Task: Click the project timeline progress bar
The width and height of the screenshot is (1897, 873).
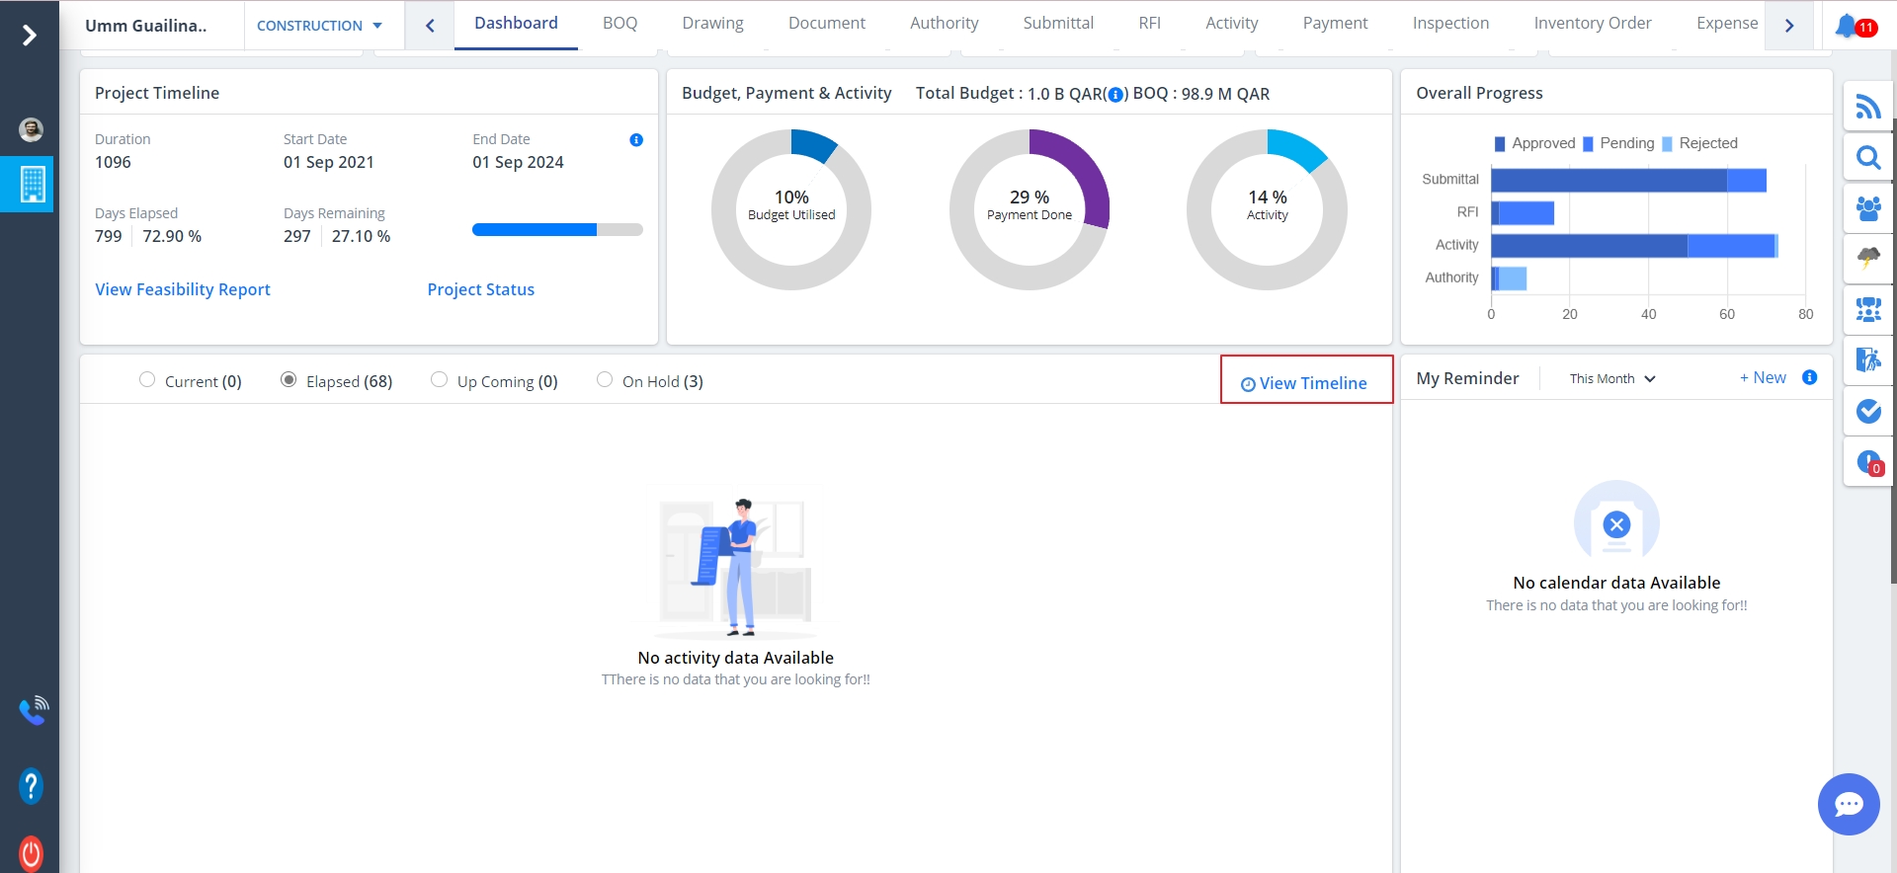Action: [557, 230]
